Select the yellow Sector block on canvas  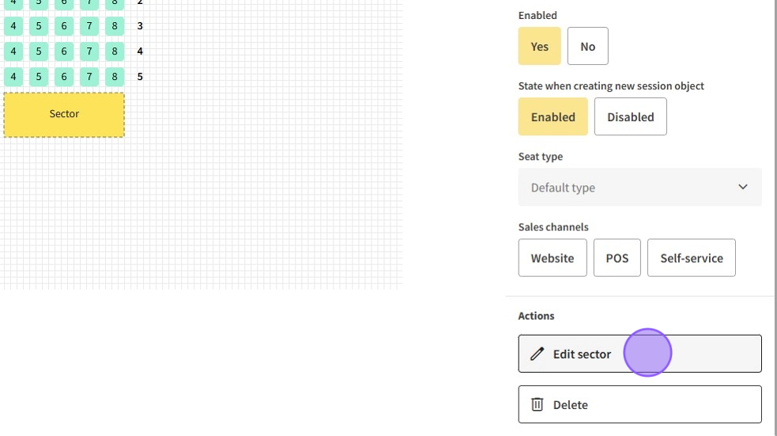click(x=64, y=115)
